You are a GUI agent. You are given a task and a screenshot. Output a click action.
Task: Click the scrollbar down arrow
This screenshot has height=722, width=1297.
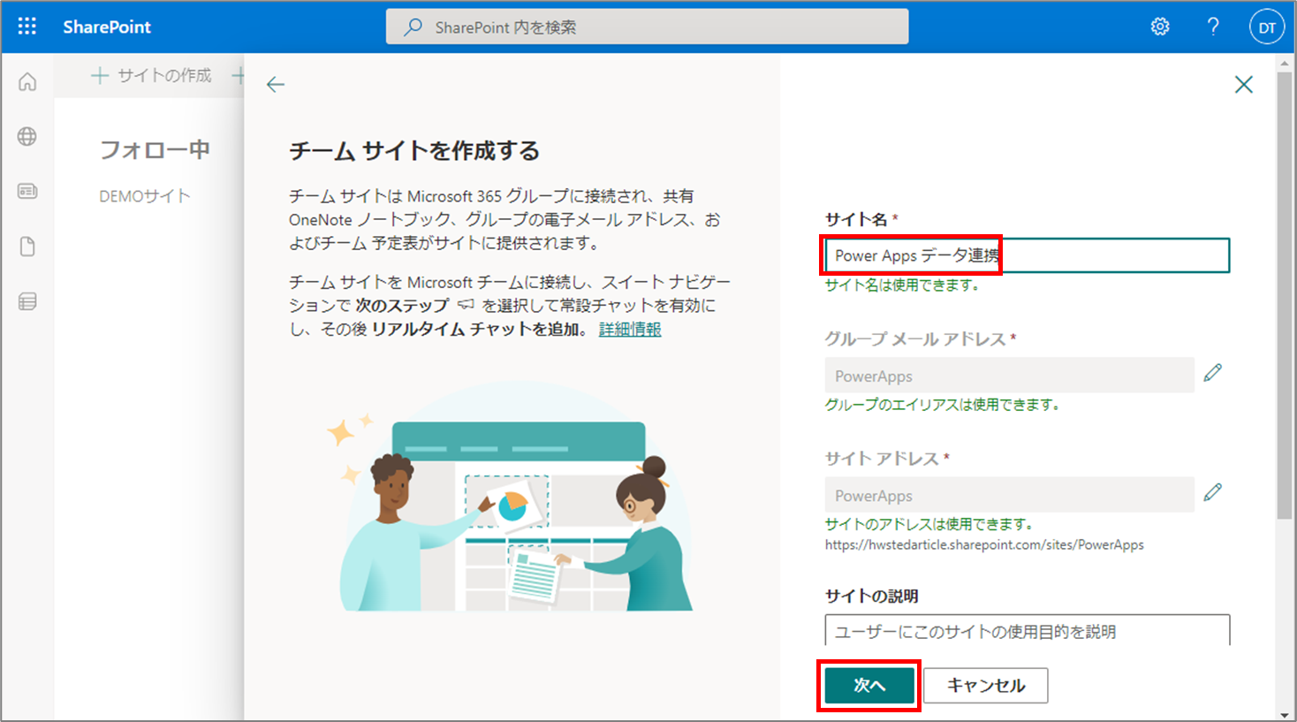(x=1286, y=714)
